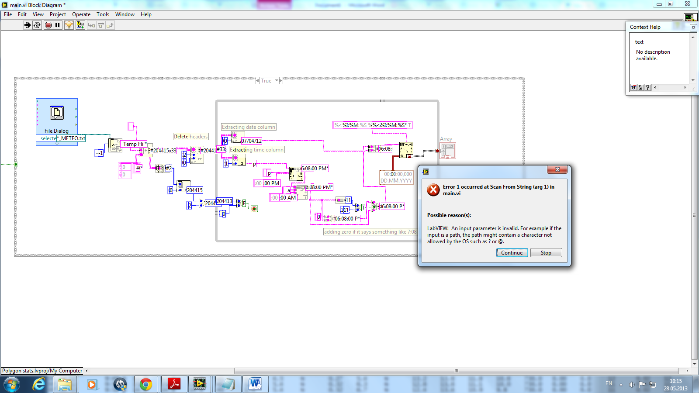699x393 pixels.
Task: Open the Tools menu
Action: pyautogui.click(x=103, y=14)
